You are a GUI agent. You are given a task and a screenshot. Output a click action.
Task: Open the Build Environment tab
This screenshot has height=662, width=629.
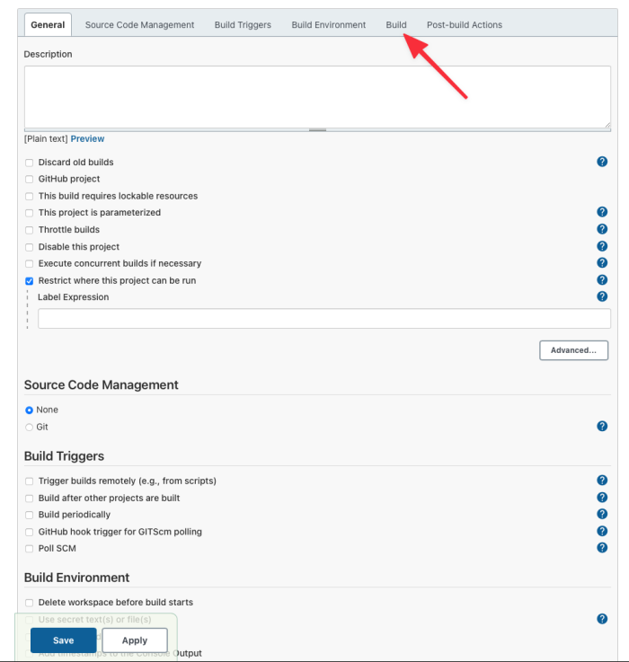pos(329,25)
